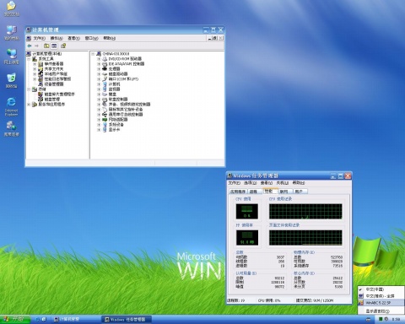405x324 pixels.
Task: Click the page file usage history graph
Action: pyautogui.click(x=305, y=238)
